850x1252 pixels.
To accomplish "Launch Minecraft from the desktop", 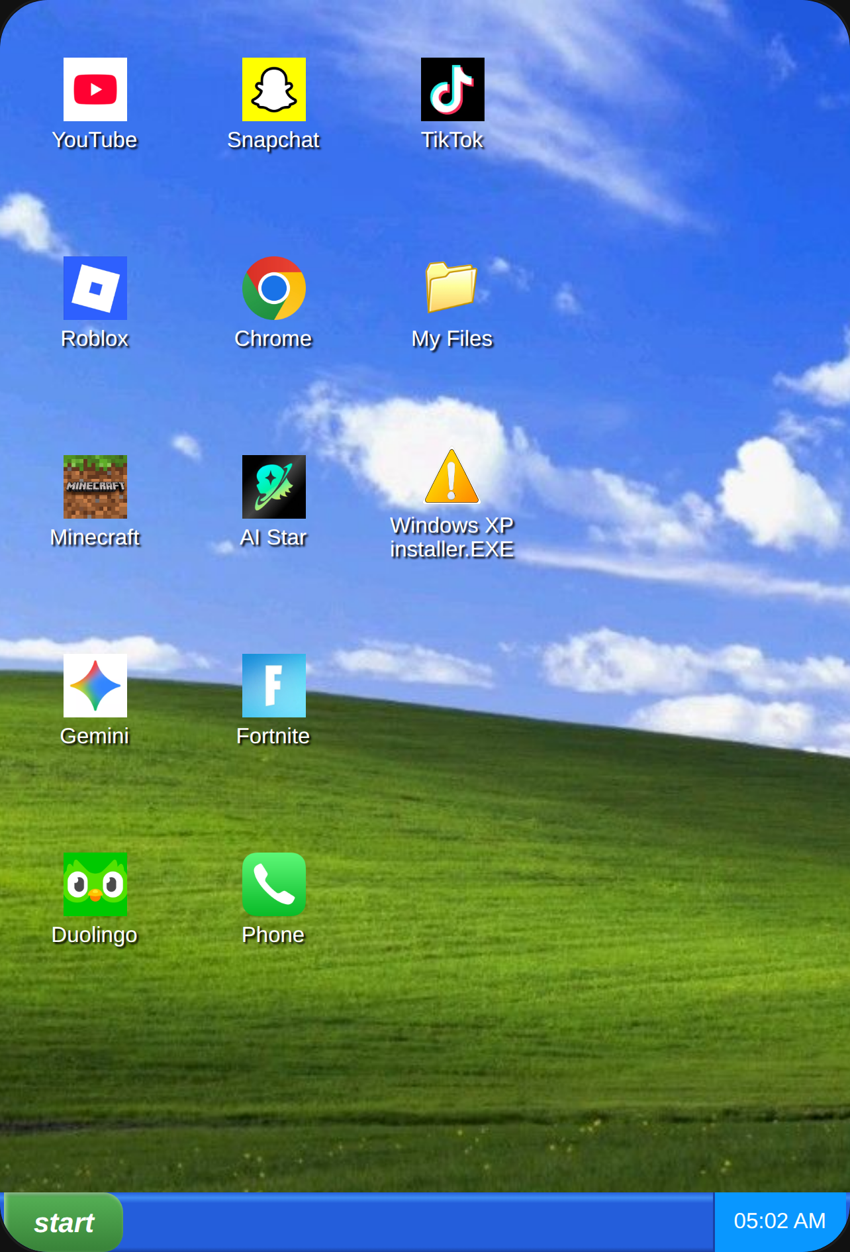I will [x=95, y=487].
